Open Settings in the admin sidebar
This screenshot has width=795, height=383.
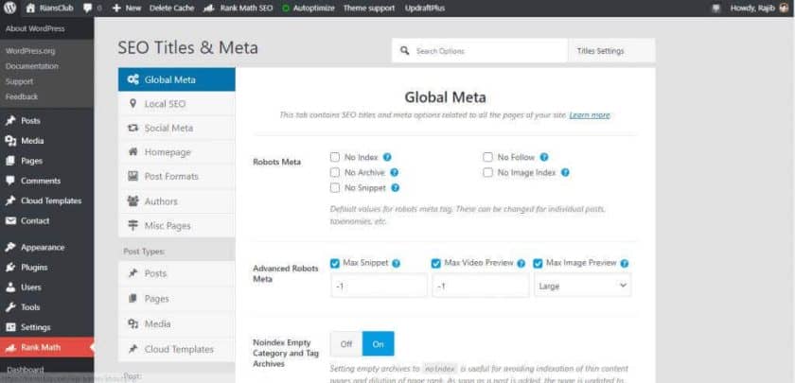pos(46,327)
